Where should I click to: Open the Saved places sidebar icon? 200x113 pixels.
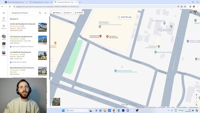click(x=4, y=19)
